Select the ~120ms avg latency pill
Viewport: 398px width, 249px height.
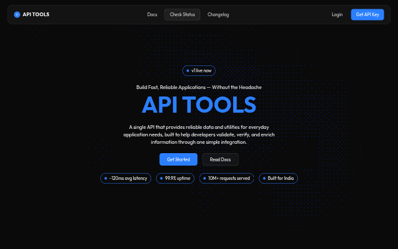tap(126, 178)
